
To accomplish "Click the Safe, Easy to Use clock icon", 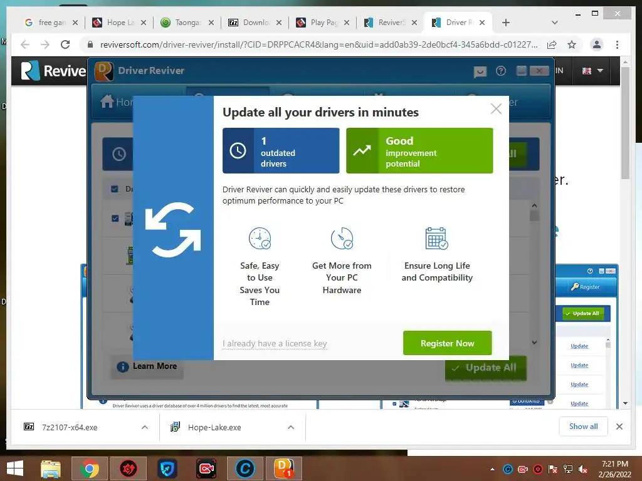I will (x=260, y=239).
